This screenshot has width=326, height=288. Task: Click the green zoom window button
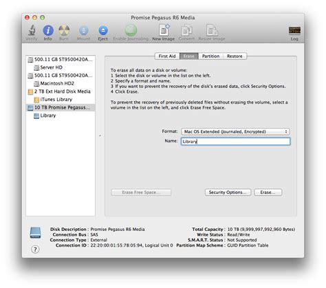pos(43,18)
